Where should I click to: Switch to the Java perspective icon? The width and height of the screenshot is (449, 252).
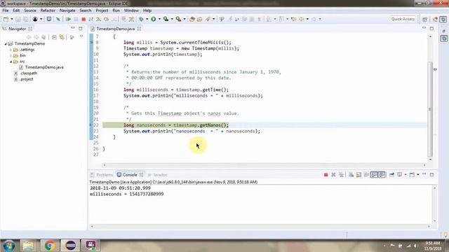(435, 19)
